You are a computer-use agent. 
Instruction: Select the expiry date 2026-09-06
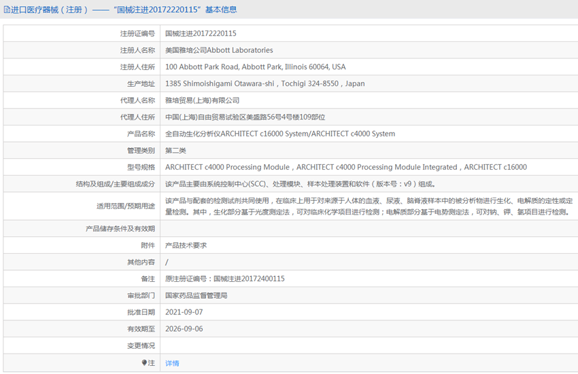(184, 329)
